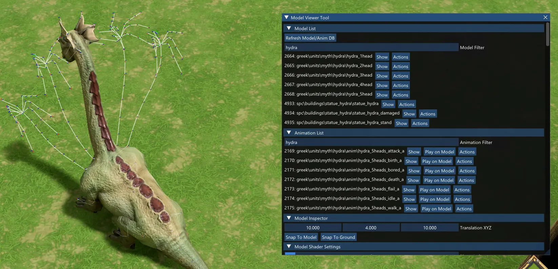The image size is (558, 269).
Task: Focus the Model Filter input field
Action: [x=371, y=47]
